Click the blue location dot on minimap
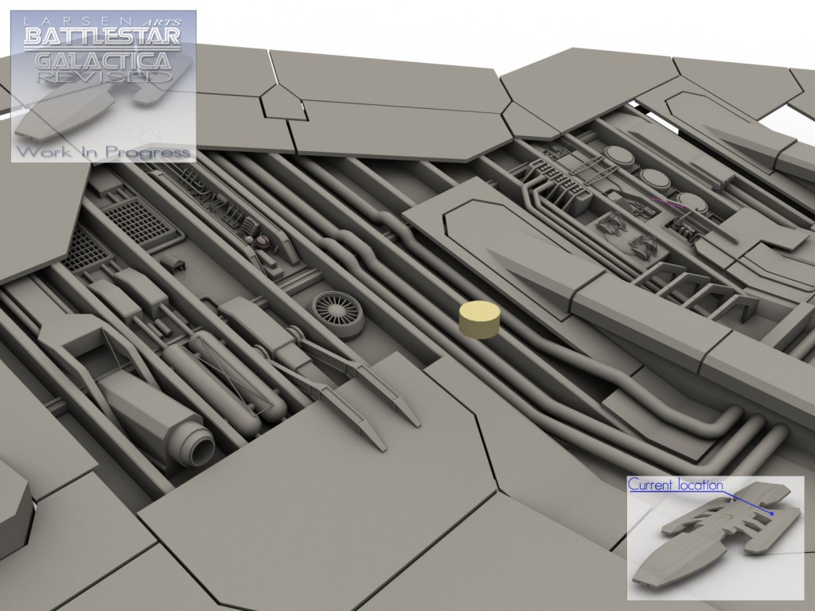This screenshot has width=815, height=611. 770,514
